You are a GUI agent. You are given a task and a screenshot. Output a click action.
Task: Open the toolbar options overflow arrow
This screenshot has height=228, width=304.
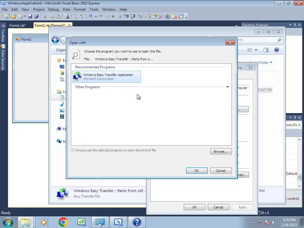(186, 18)
